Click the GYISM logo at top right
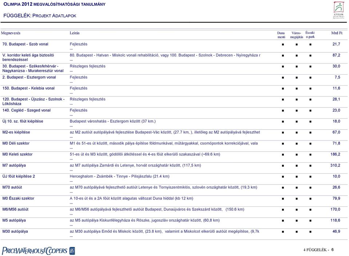This screenshot has width=349, height=256. (x=338, y=10)
